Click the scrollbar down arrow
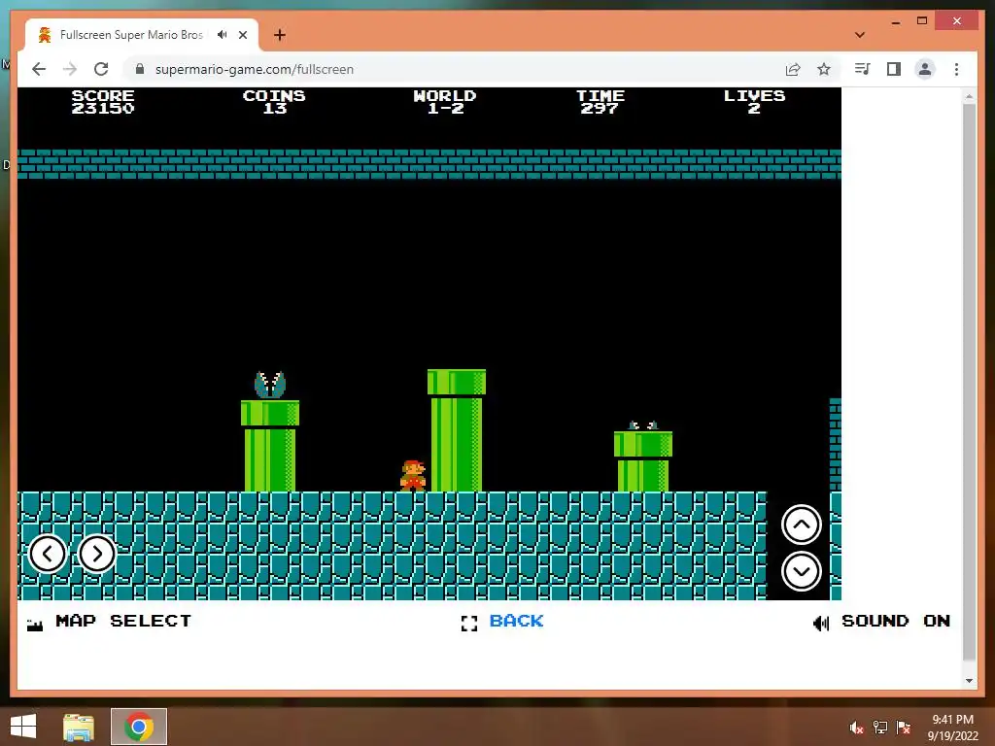995x746 pixels. (969, 681)
